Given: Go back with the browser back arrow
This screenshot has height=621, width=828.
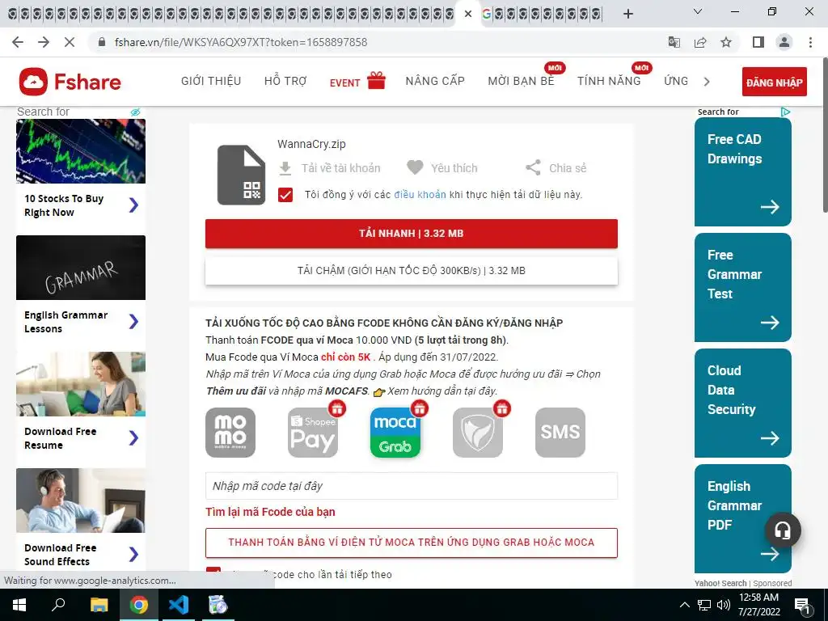Looking at the screenshot, I should coord(18,42).
